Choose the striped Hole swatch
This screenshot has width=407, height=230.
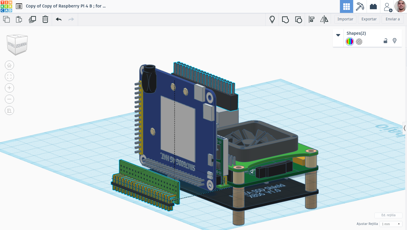[359, 42]
